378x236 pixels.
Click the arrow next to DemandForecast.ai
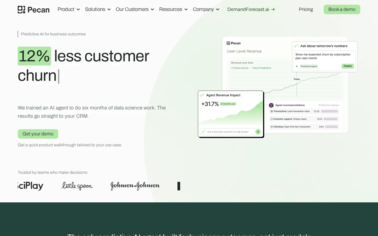click(x=273, y=9)
